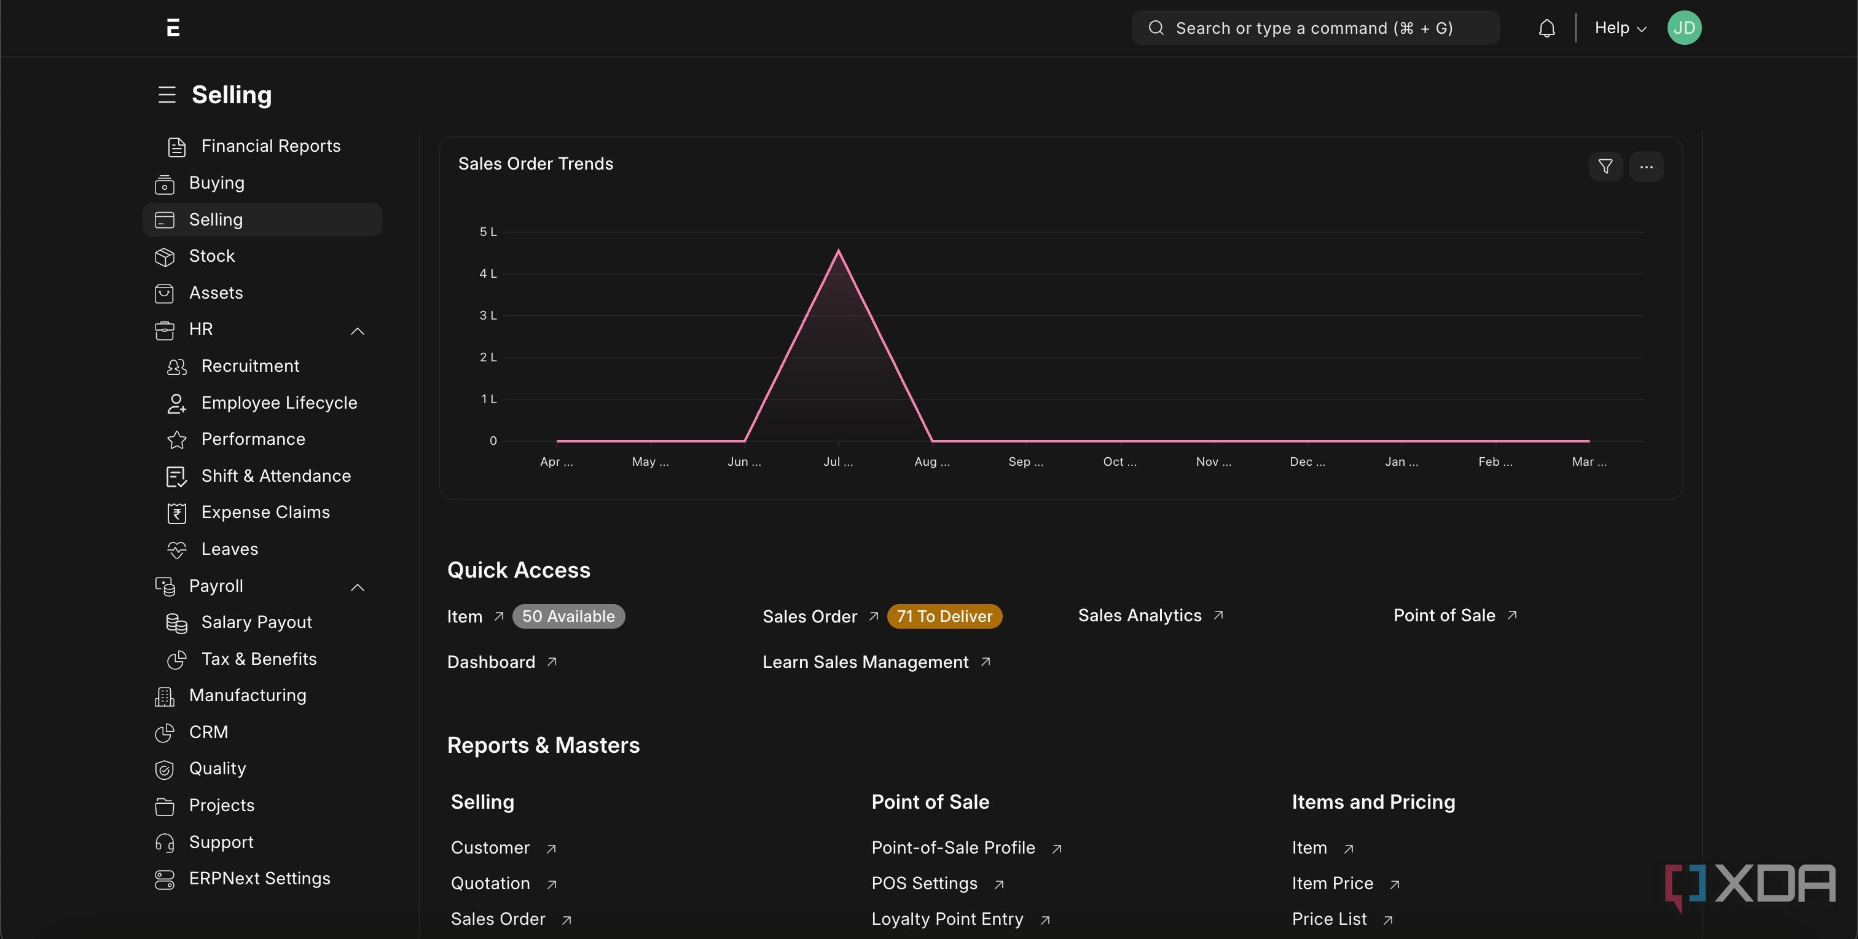Click the chart filter funnel icon
The width and height of the screenshot is (1858, 939).
(x=1605, y=167)
